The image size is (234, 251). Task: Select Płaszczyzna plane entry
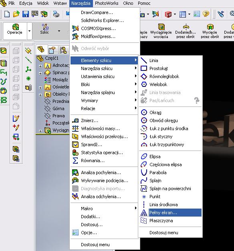tap(170, 221)
